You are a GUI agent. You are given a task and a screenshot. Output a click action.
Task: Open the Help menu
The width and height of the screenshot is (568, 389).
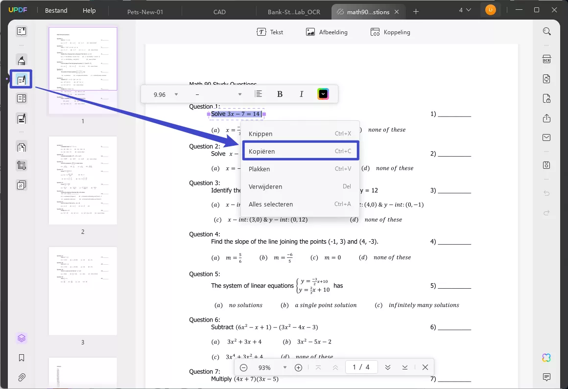(x=89, y=10)
